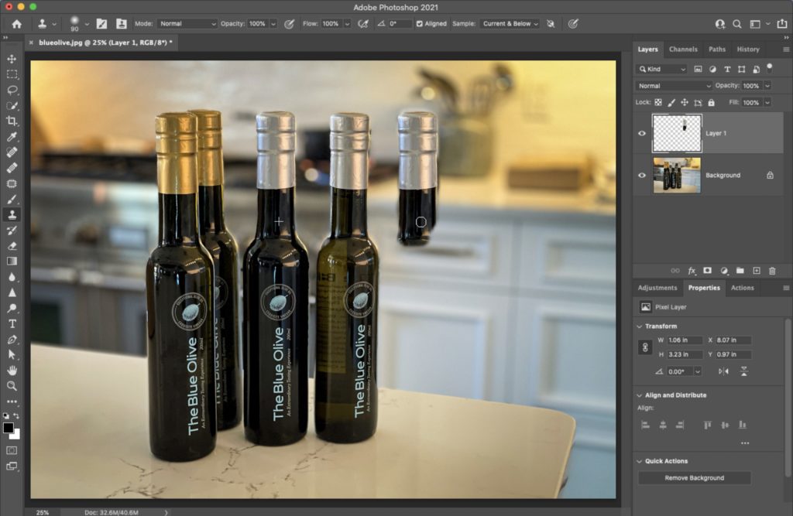Create a new layer
793x516 pixels.
pos(757,271)
